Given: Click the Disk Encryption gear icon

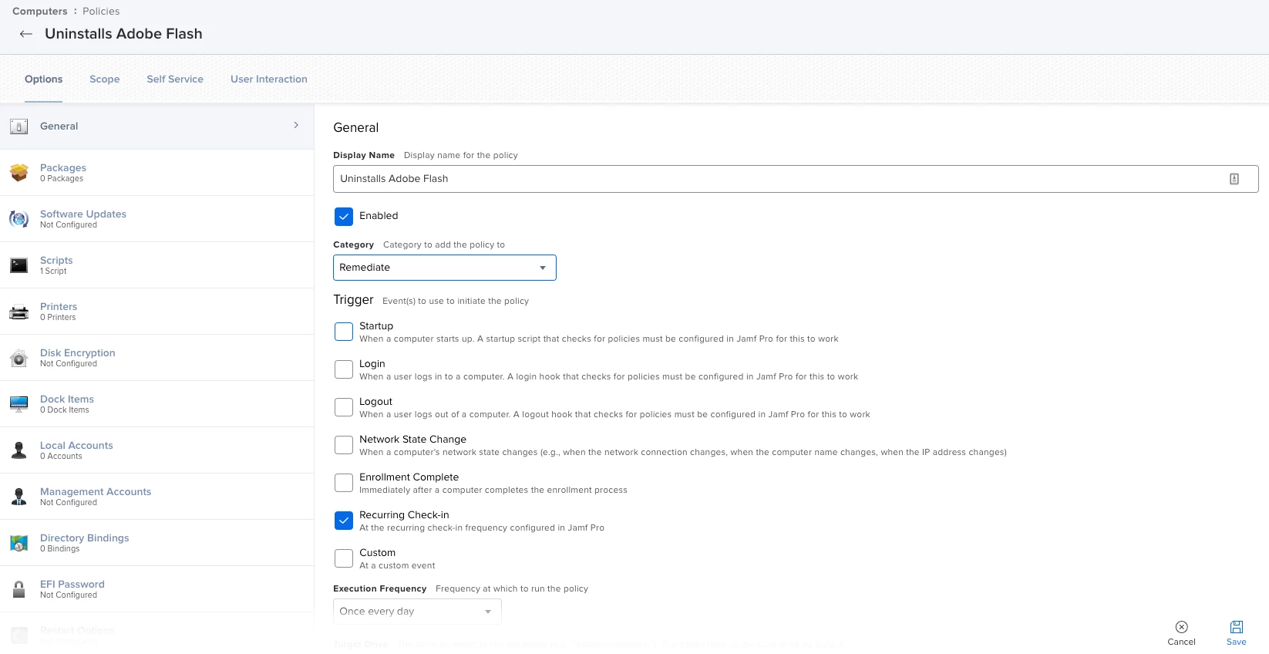Looking at the screenshot, I should point(19,358).
